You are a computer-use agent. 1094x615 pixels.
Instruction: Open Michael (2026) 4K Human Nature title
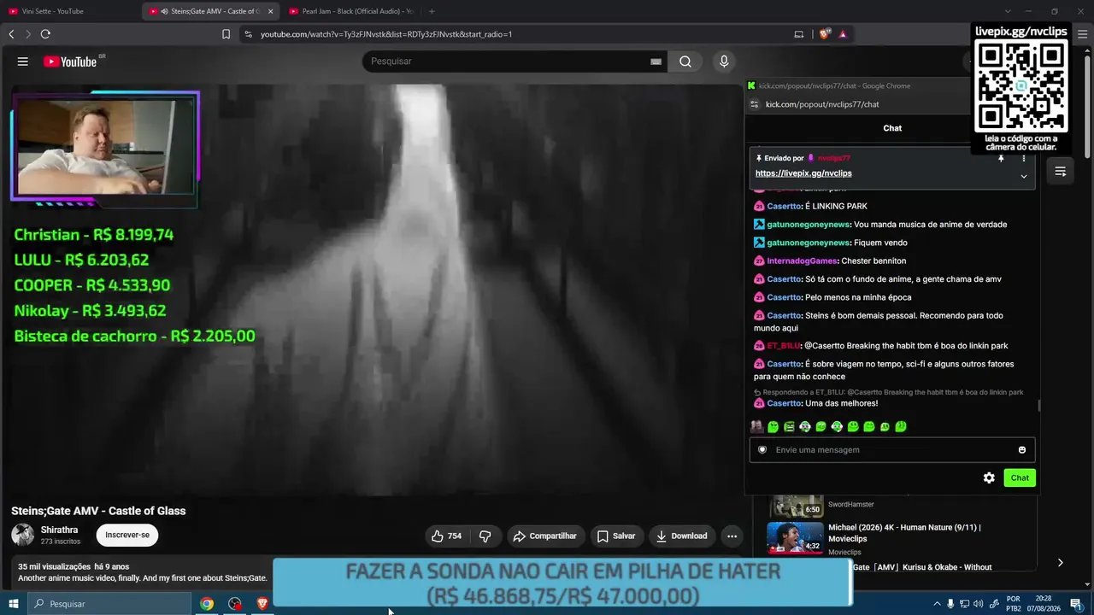pos(904,533)
